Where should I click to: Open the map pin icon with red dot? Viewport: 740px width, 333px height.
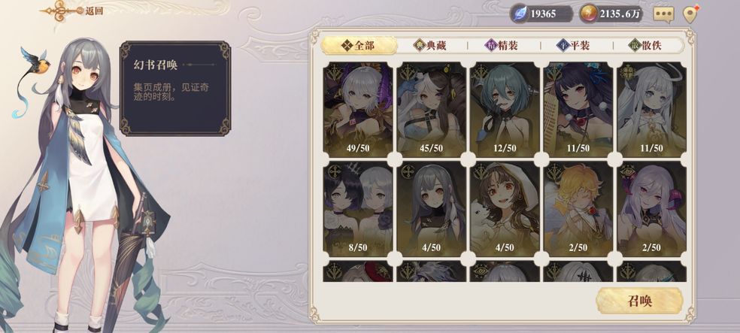690,14
